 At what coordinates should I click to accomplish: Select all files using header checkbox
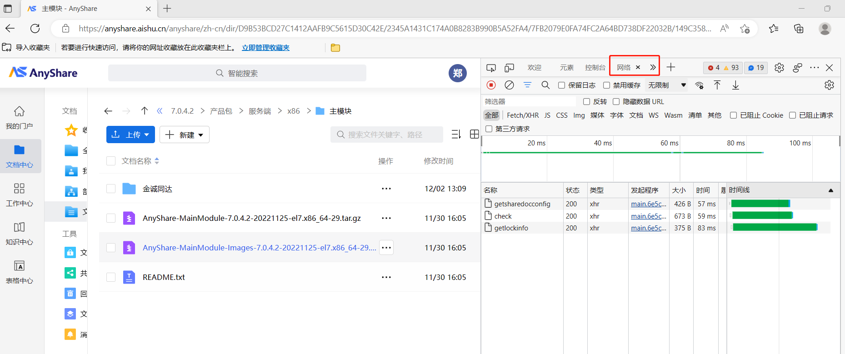click(x=111, y=161)
